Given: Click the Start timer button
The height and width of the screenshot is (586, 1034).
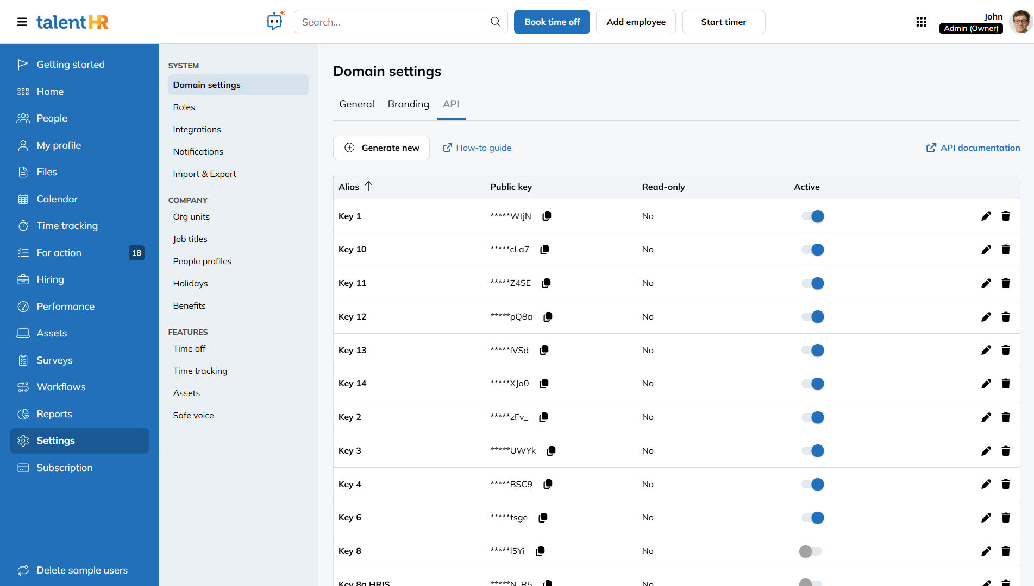Looking at the screenshot, I should click(x=724, y=22).
